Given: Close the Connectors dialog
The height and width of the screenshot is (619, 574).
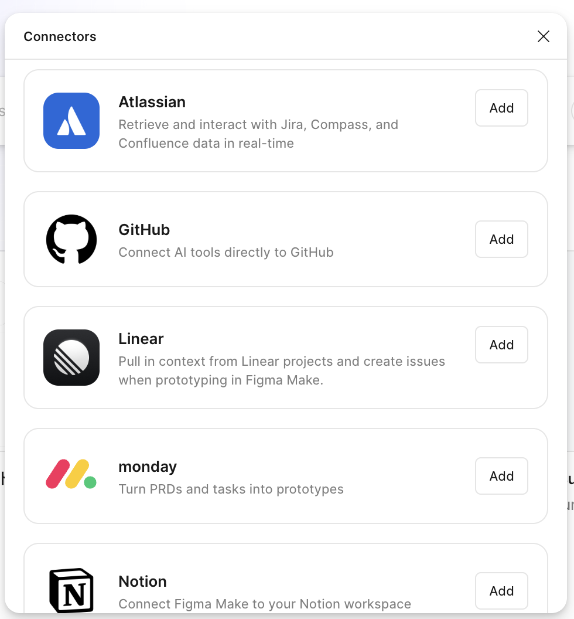Looking at the screenshot, I should point(544,36).
